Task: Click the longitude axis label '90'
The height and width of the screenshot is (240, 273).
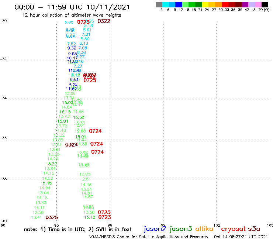Action: [x=3, y=225]
